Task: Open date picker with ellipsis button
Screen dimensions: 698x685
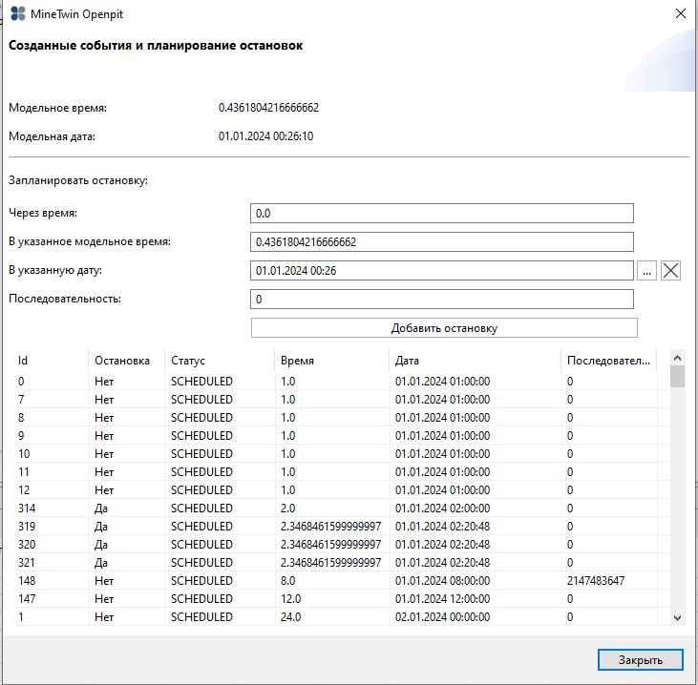Action: pyautogui.click(x=646, y=270)
